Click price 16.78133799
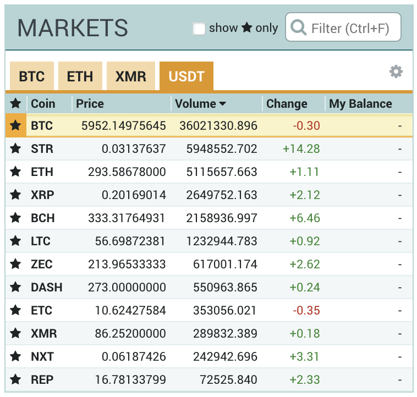 coord(130,380)
